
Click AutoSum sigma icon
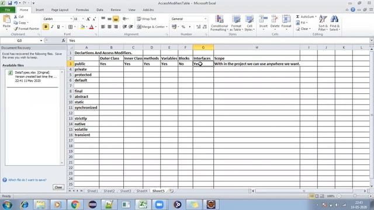click(297, 17)
